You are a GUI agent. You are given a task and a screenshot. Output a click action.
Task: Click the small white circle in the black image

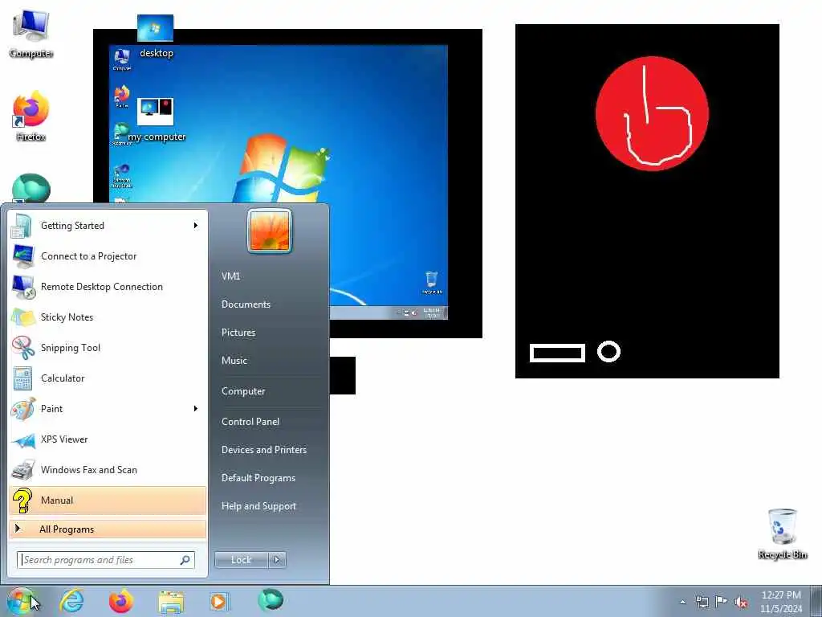click(608, 352)
